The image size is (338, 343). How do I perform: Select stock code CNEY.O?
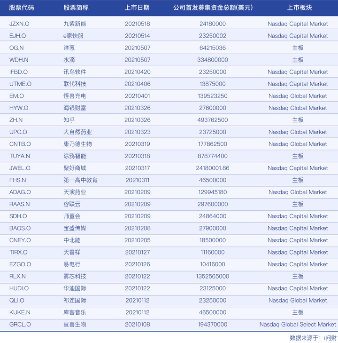[20, 240]
